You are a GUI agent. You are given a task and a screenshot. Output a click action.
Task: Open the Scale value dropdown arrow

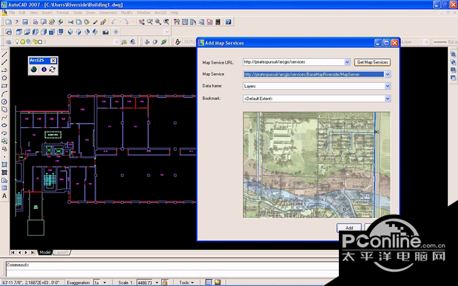click(157, 283)
